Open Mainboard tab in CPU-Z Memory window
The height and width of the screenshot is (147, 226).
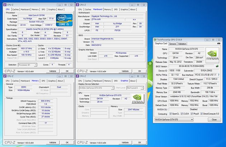[x=25, y=81]
